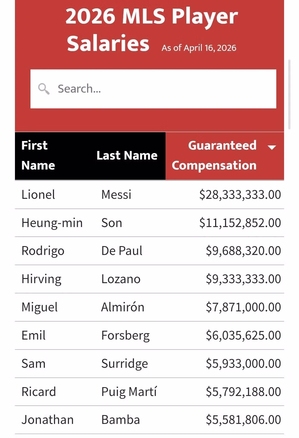Sort by the First Name column header
This screenshot has height=438, width=299.
tap(38, 155)
